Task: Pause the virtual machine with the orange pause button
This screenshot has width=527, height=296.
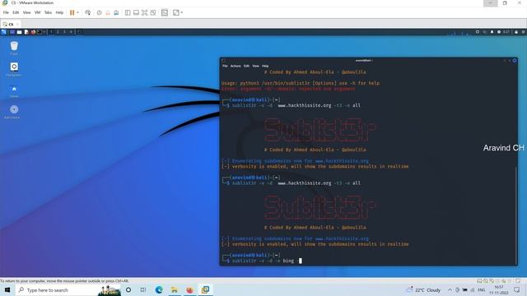Action: point(72,13)
